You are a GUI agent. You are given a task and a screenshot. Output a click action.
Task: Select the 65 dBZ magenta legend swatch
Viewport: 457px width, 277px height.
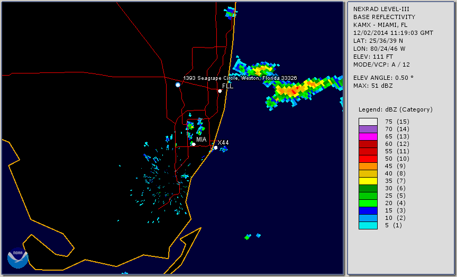tap(368, 136)
